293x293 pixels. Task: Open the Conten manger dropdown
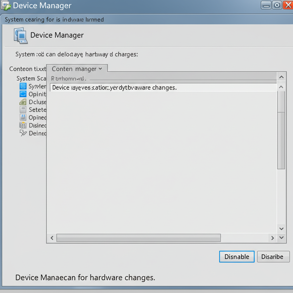(x=77, y=69)
